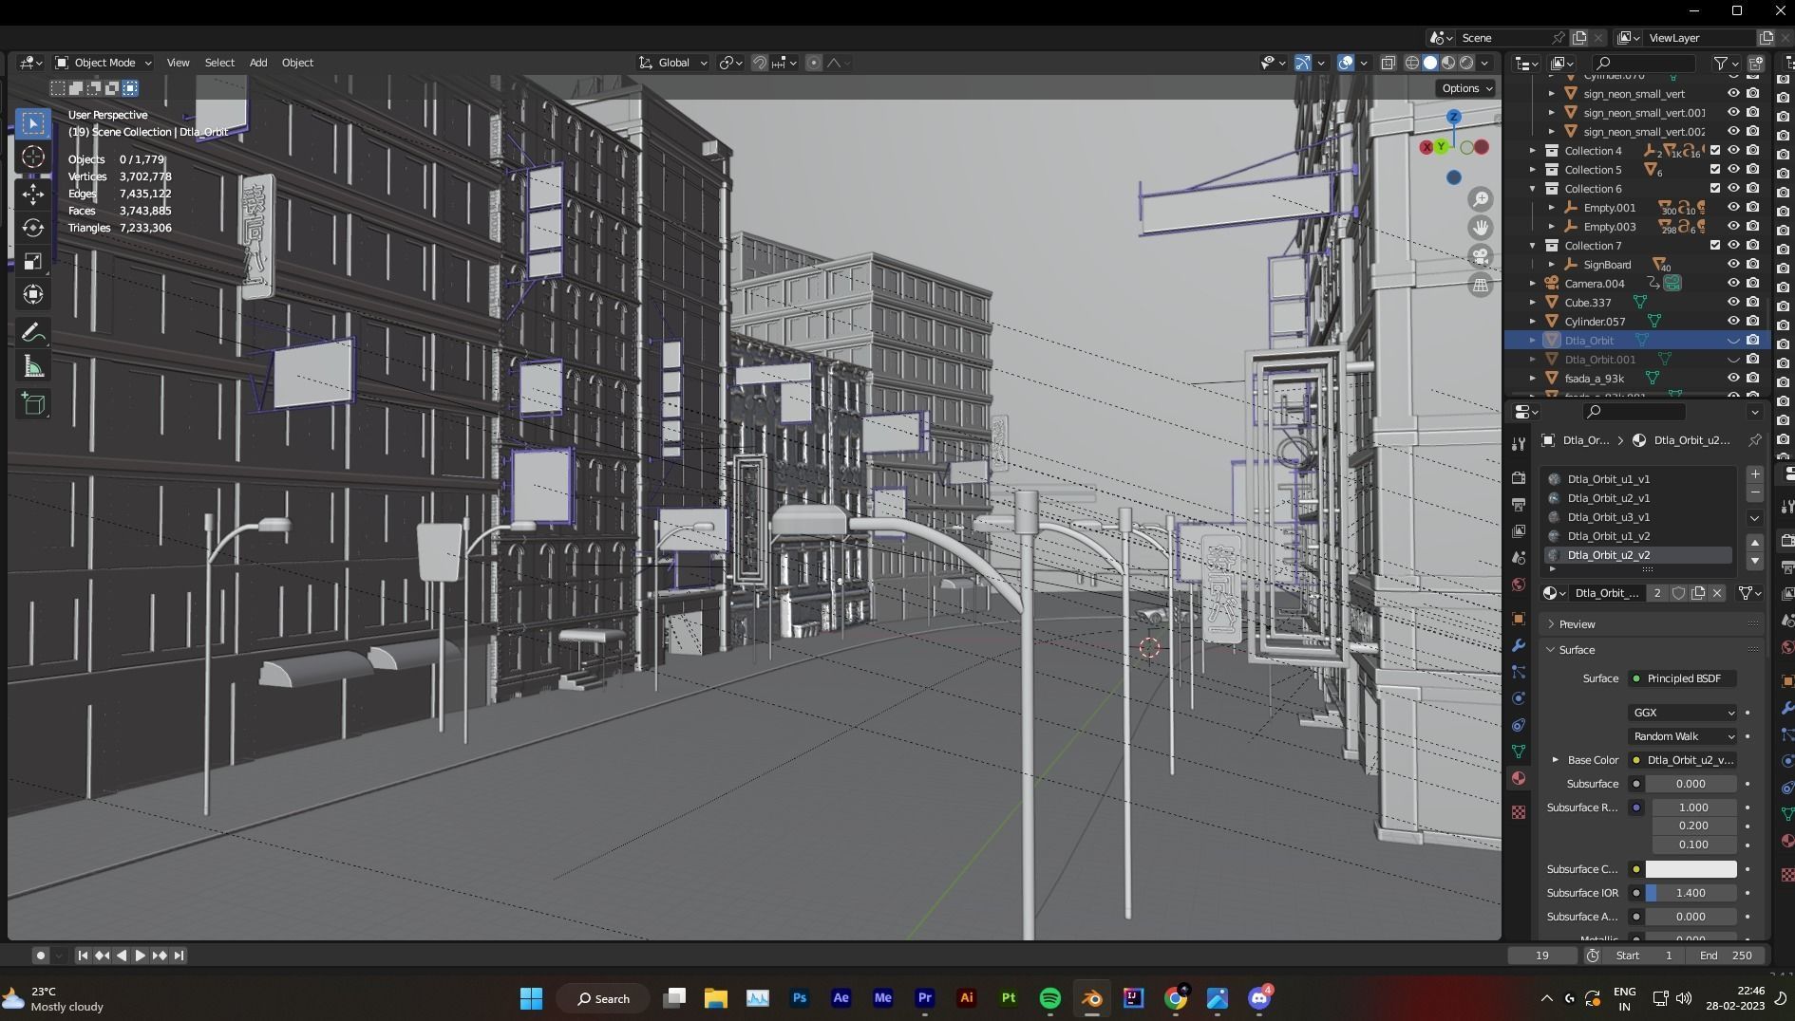Select the Measure tool
The image size is (1795, 1021).
[x=33, y=367]
